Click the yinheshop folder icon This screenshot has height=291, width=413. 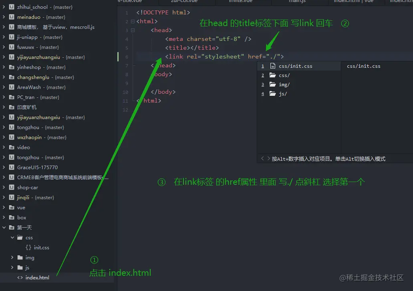(12, 67)
